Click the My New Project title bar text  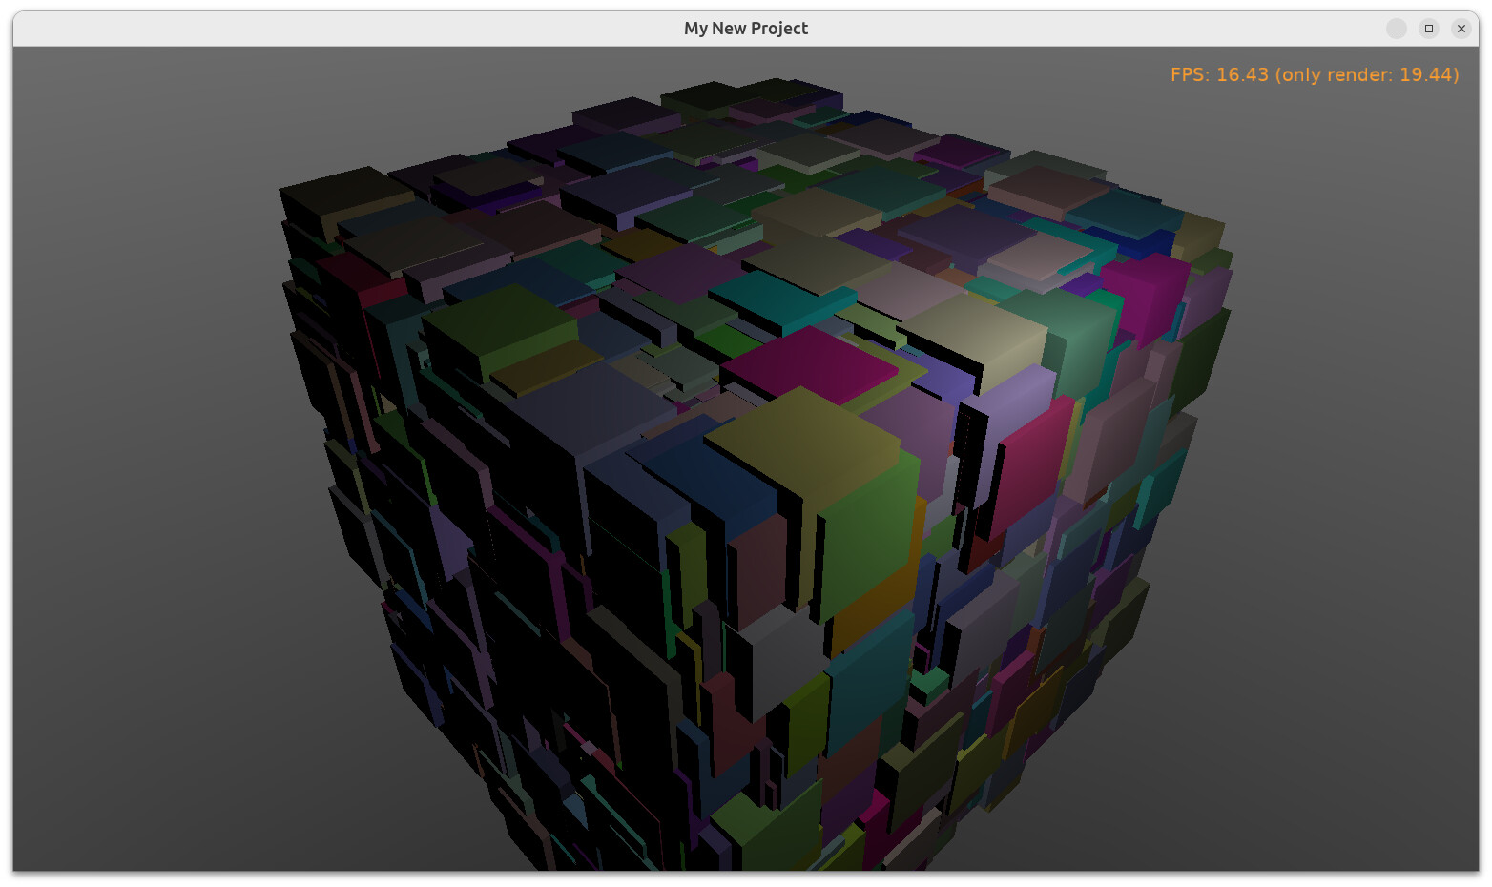[746, 29]
